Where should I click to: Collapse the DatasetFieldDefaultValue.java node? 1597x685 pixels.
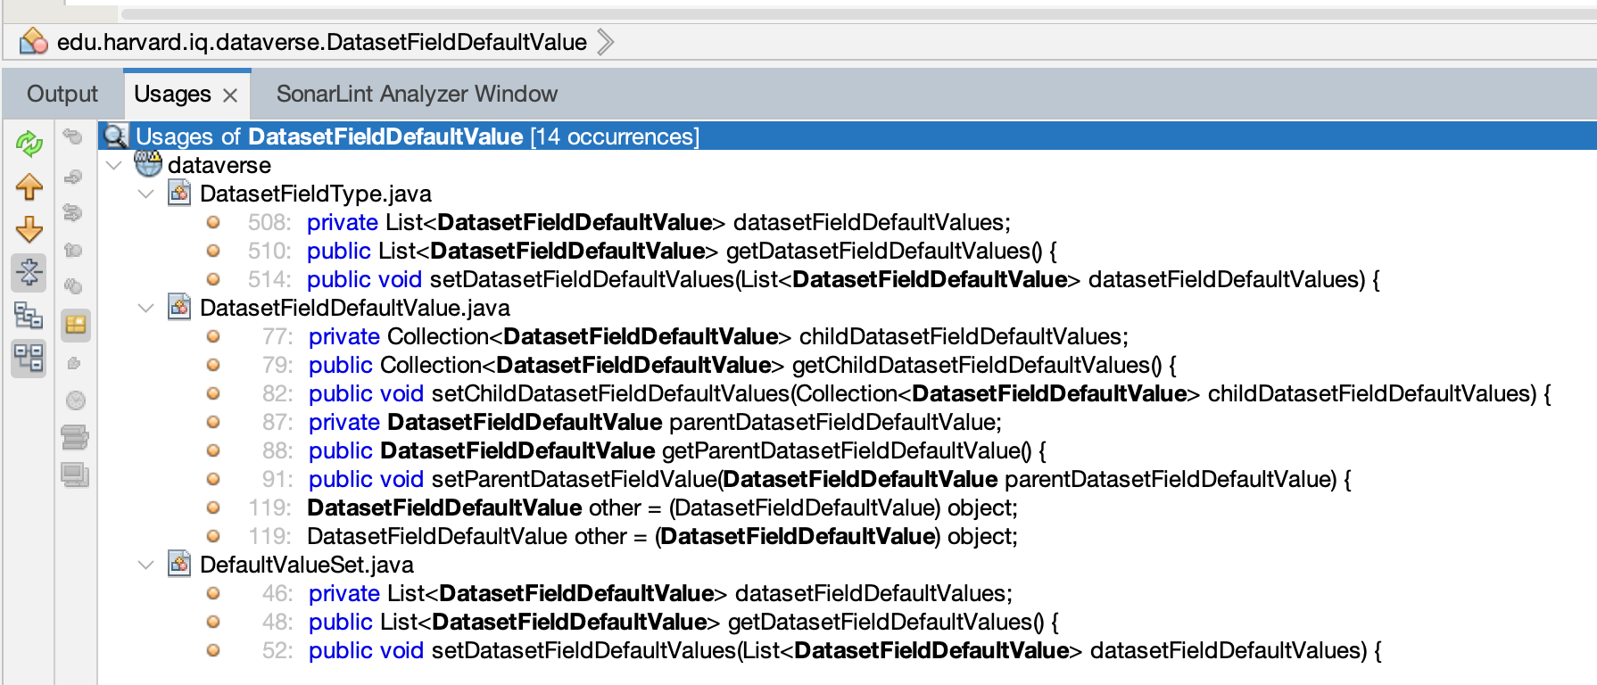[145, 308]
